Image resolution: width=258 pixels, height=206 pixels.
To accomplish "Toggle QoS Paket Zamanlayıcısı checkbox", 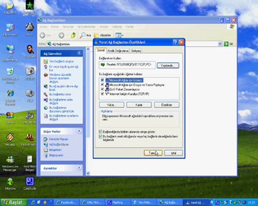I will coord(102,89).
